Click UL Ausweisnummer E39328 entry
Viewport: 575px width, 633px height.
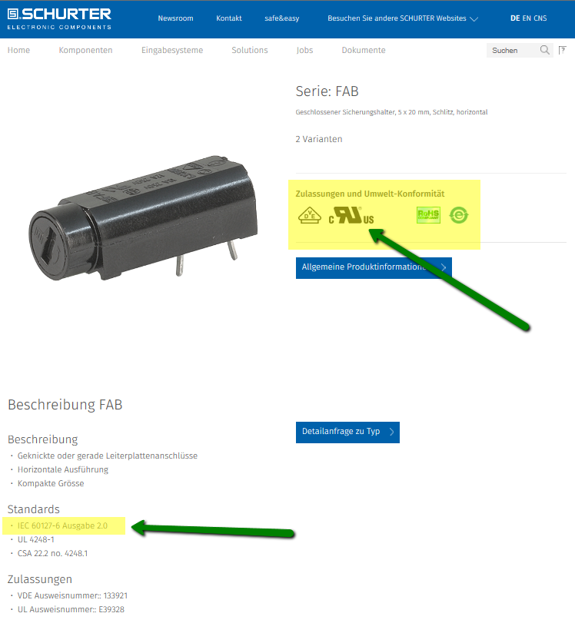tap(71, 609)
